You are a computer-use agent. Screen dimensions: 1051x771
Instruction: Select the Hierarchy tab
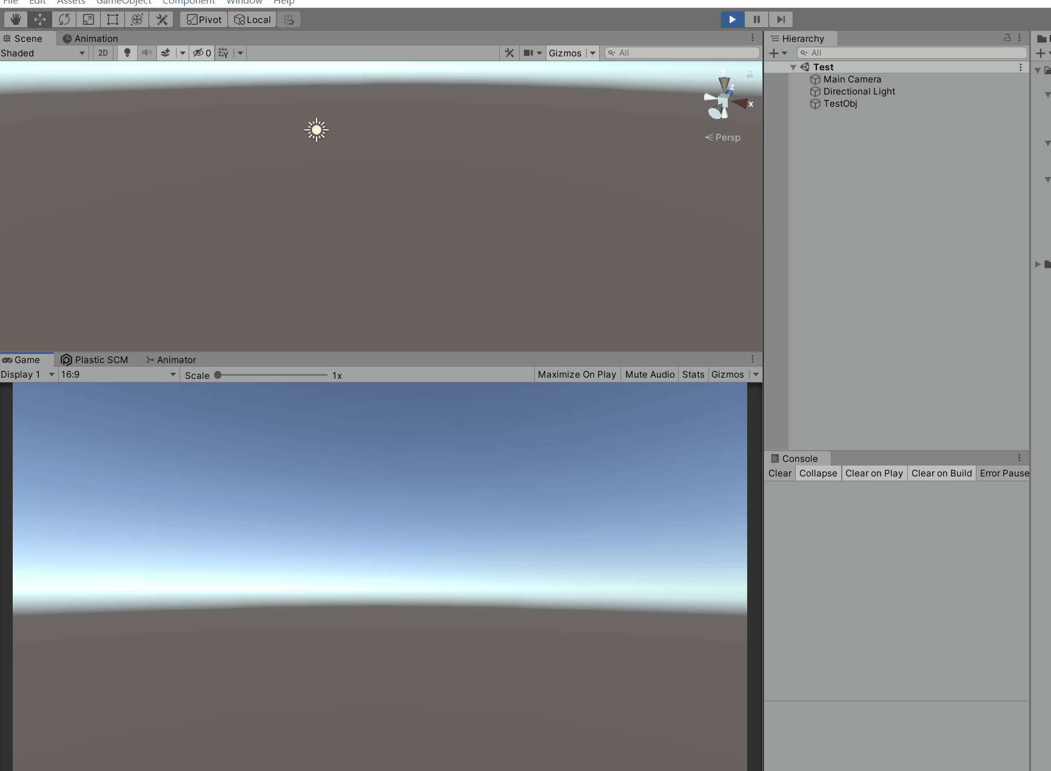(801, 38)
